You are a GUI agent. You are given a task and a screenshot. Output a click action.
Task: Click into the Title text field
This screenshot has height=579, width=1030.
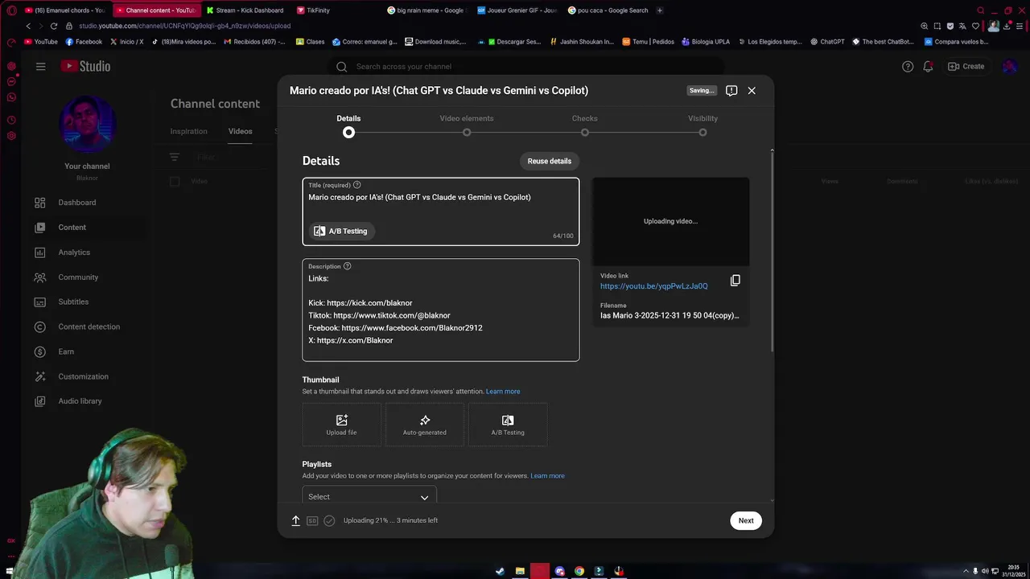pyautogui.click(x=441, y=211)
